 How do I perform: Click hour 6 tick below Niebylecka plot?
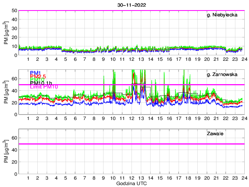(x=75, y=59)
